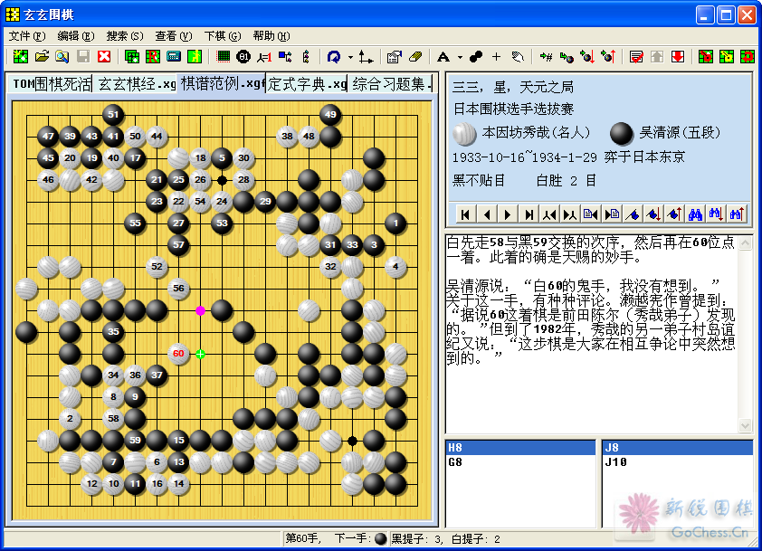Click the red down-arrow box toolbar icon

point(678,56)
